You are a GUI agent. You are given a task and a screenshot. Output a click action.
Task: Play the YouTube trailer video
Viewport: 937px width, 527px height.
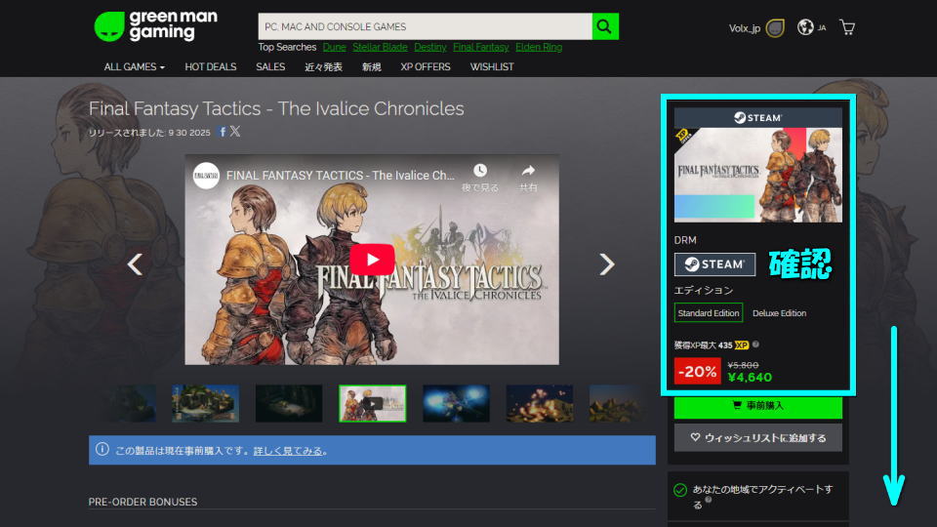372,260
